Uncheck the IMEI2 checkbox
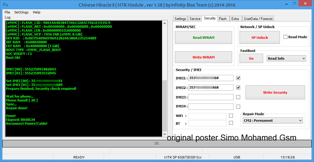 pos(238,87)
